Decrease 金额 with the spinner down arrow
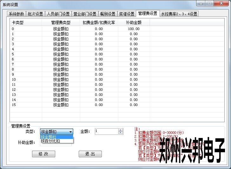Image resolution: width=231 pixels, height=169 pixels. [120, 133]
